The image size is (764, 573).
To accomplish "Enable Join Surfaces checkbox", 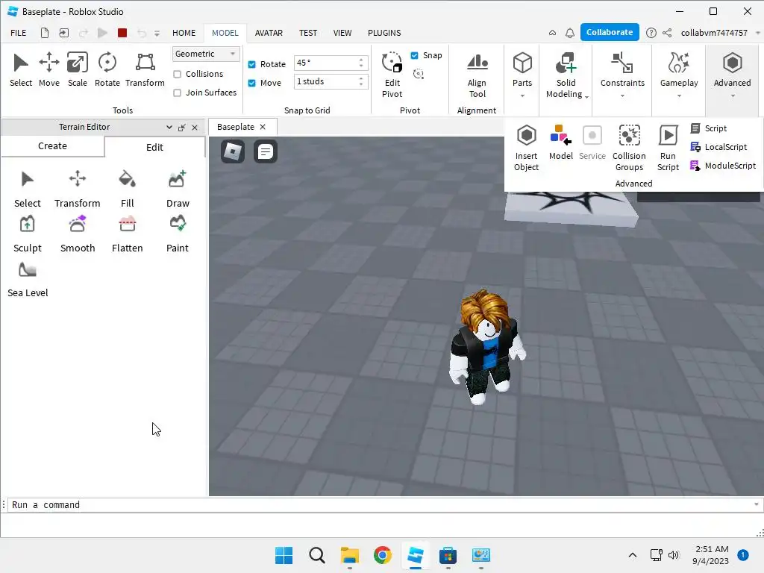I will [178, 93].
